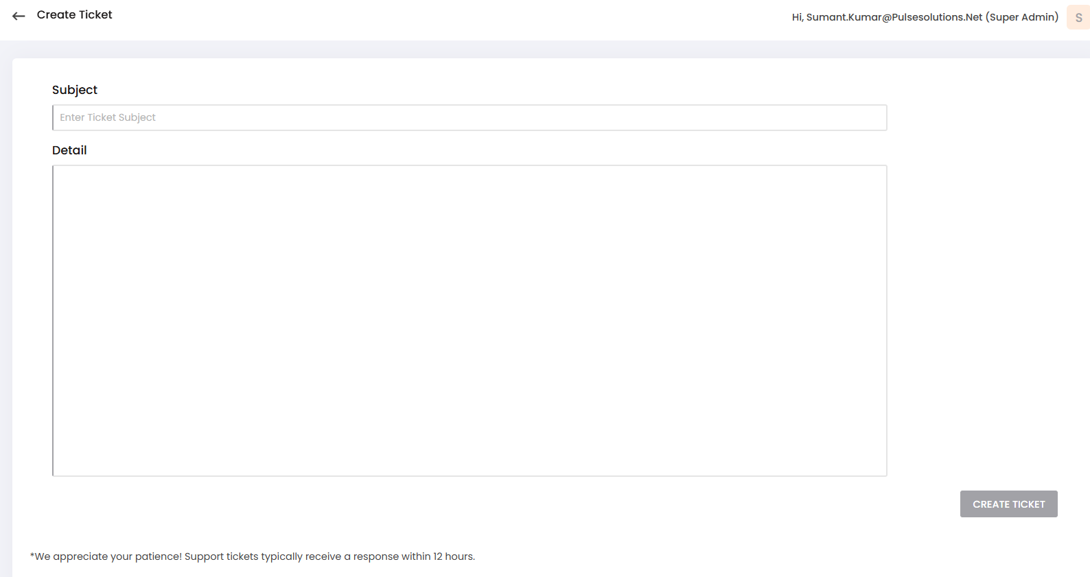The height and width of the screenshot is (577, 1090).
Task: Click the center of the Detail box
Action: tap(469, 320)
